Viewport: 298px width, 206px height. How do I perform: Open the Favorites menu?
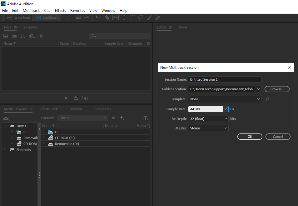coord(77,10)
